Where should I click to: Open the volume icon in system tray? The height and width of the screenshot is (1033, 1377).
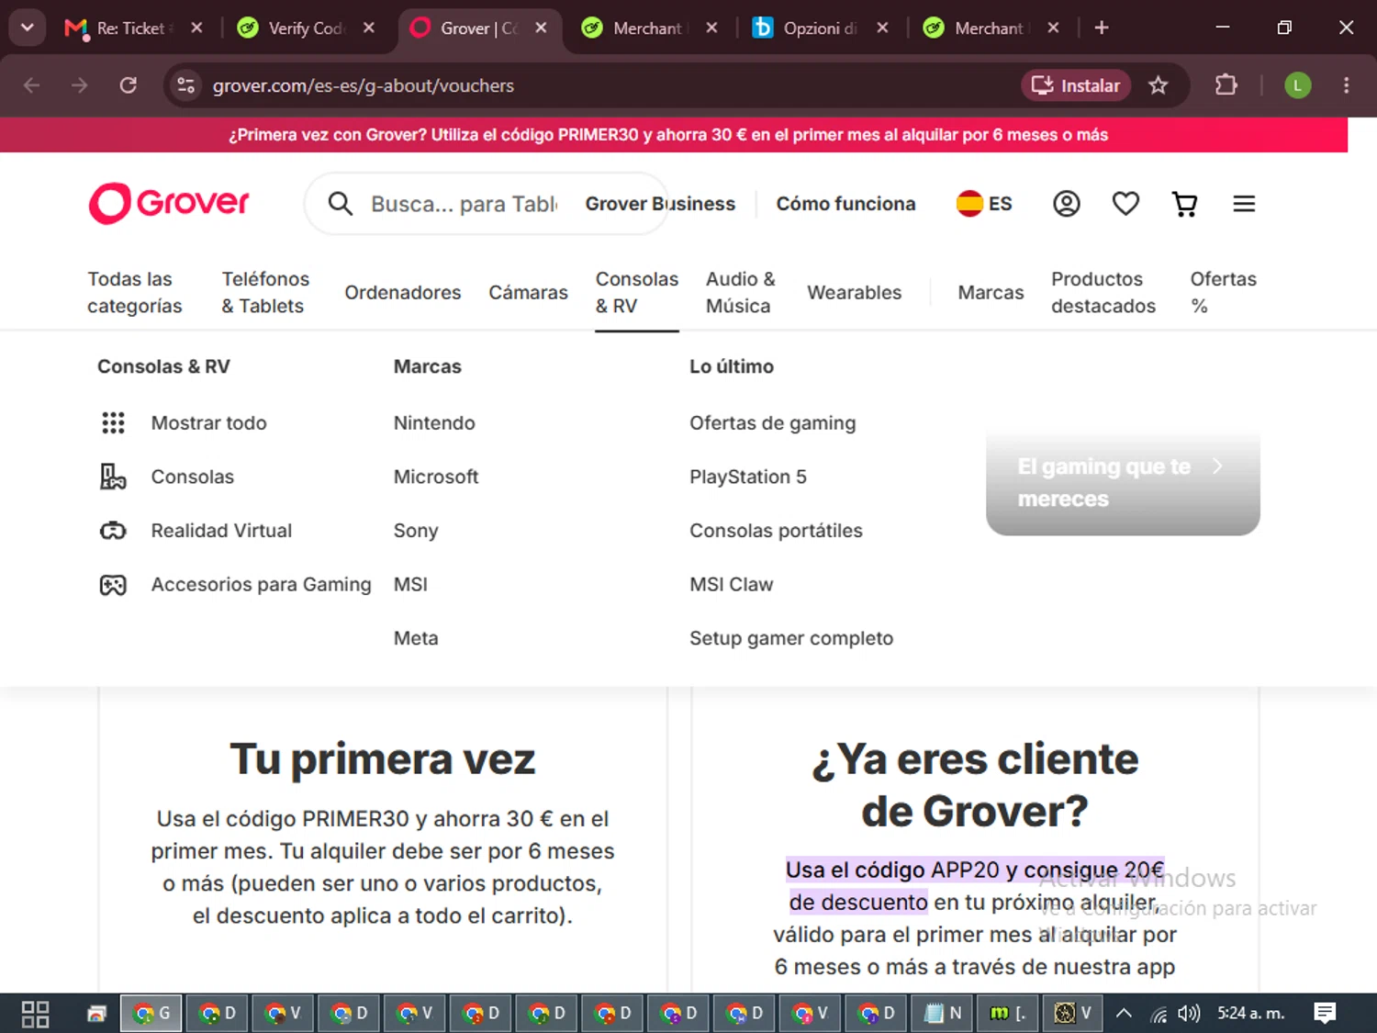pos(1189,1014)
